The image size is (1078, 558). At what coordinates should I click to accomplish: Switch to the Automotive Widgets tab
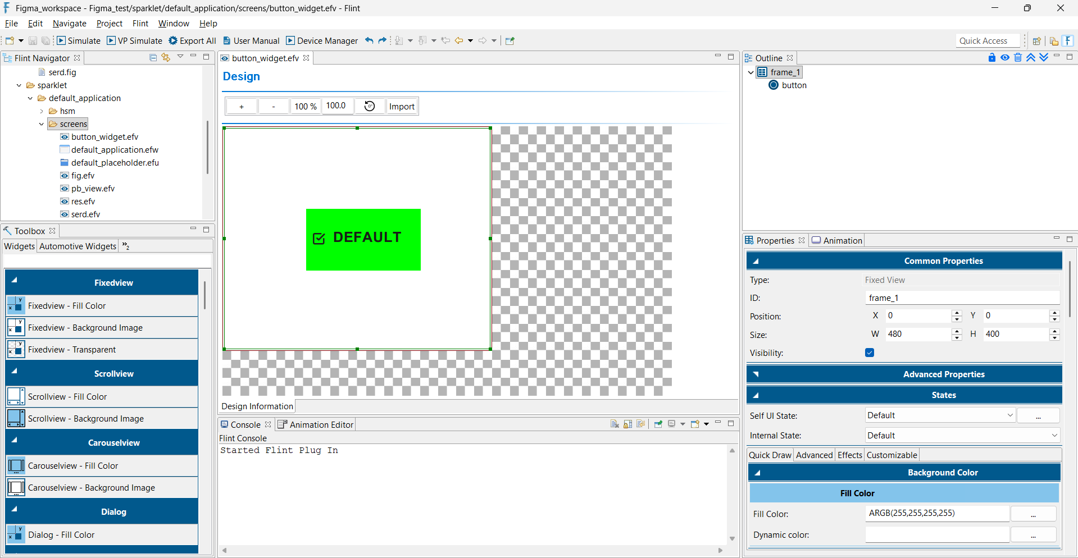(78, 246)
